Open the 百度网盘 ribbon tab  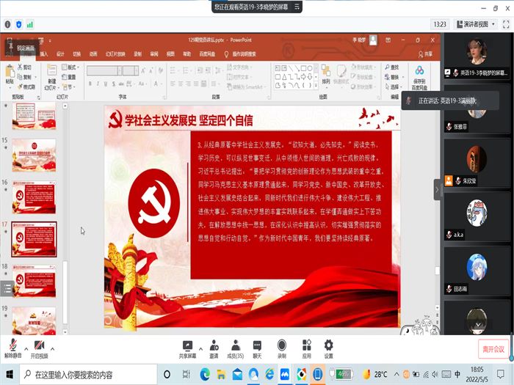tap(207, 54)
